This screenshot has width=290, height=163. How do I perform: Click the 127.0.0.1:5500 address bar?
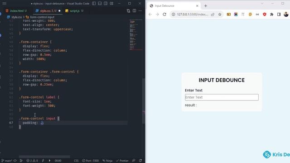pyautogui.click(x=192, y=14)
